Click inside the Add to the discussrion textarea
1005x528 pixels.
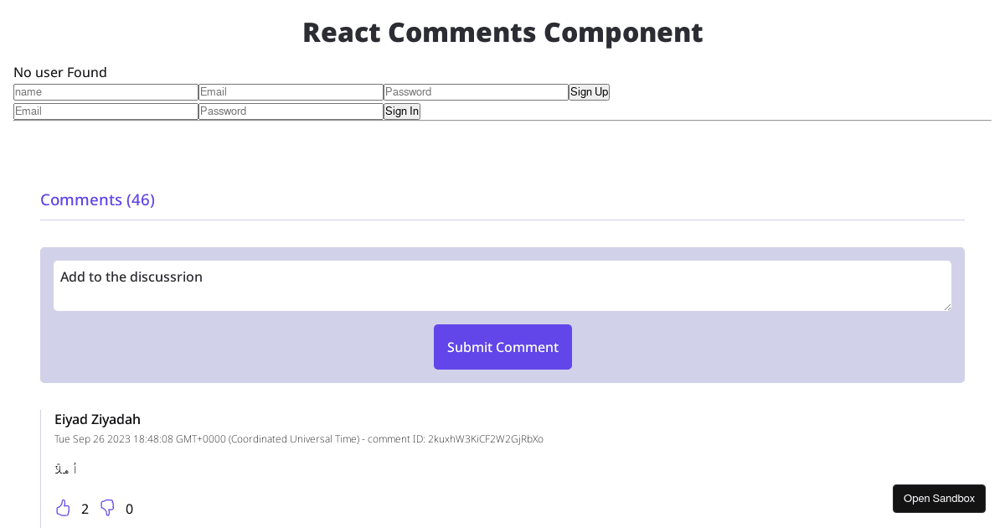502,285
